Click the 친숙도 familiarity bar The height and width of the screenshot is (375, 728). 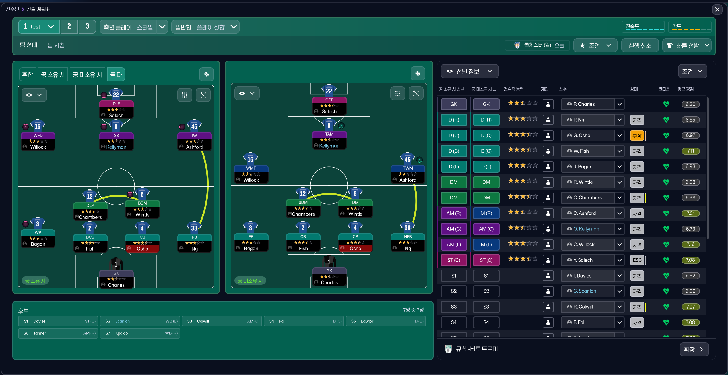tap(643, 27)
